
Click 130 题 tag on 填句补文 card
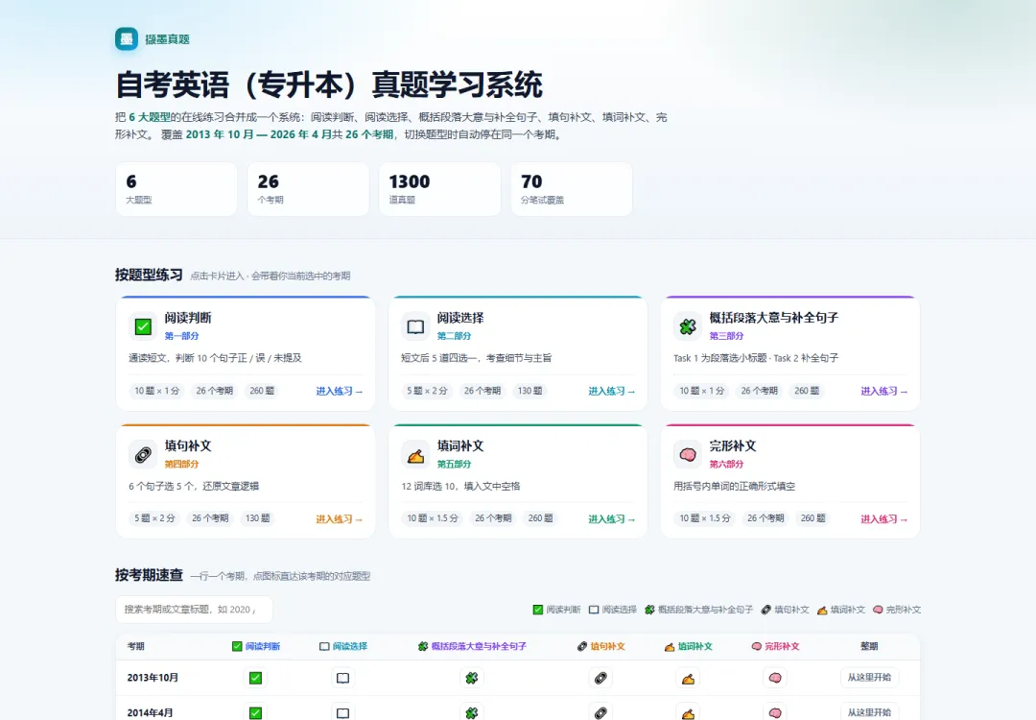click(258, 518)
